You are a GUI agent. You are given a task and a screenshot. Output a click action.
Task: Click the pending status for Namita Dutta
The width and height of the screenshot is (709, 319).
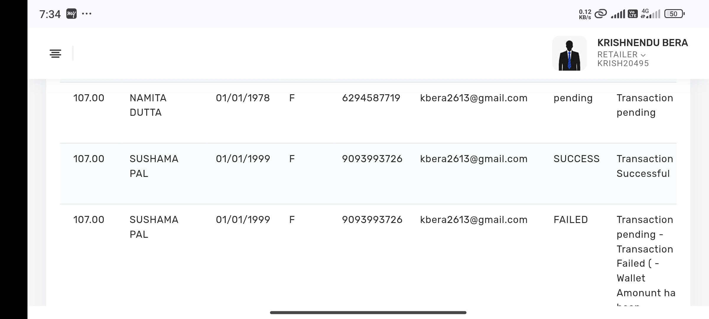click(573, 98)
